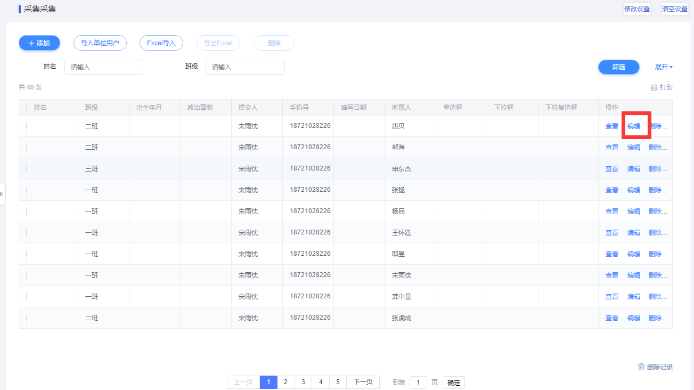
Task: Focus the 姓名 search input field
Action: pyautogui.click(x=104, y=67)
